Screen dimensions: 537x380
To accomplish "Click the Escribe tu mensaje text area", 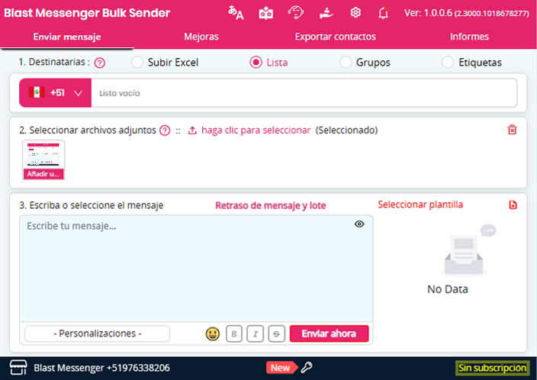I will coord(196,269).
